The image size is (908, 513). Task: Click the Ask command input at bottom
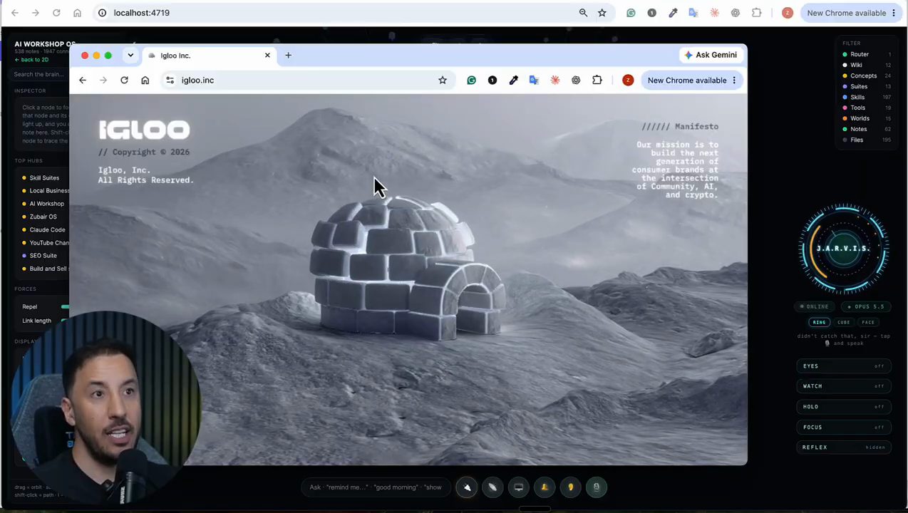pos(376,487)
